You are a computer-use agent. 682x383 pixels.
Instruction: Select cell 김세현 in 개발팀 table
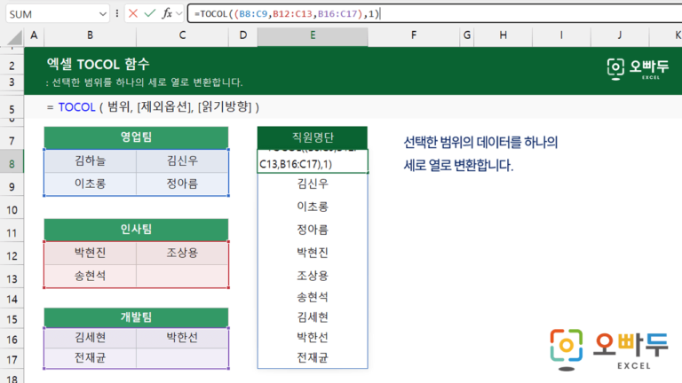click(x=90, y=338)
